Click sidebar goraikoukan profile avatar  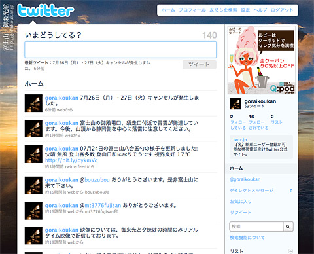pos(235,103)
